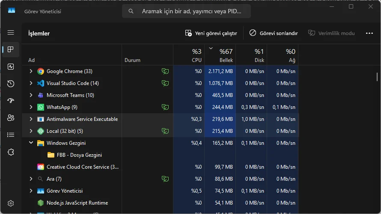This screenshot has width=381, height=214.
Task: Click the Windows Gezgini folder icon
Action: (x=41, y=143)
